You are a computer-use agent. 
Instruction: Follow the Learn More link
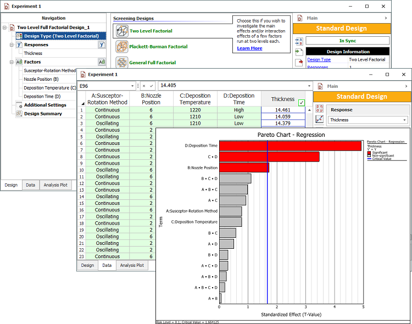tap(249, 48)
